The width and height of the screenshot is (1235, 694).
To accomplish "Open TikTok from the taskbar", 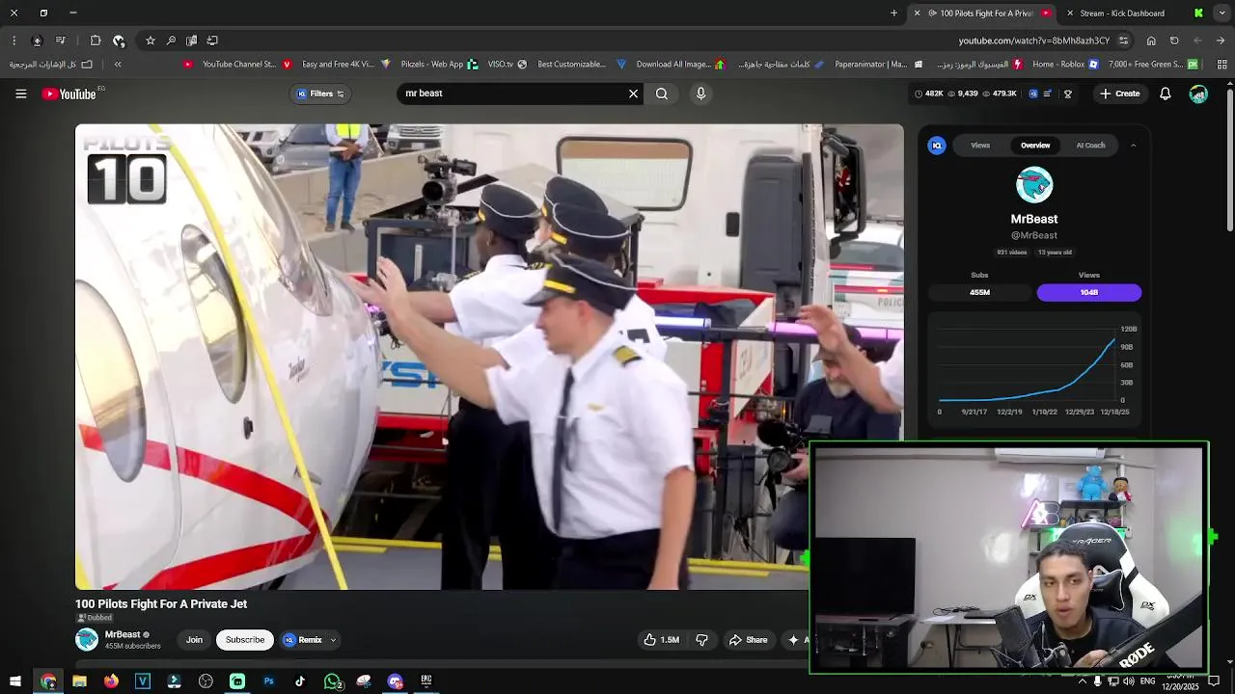I will (x=300, y=681).
